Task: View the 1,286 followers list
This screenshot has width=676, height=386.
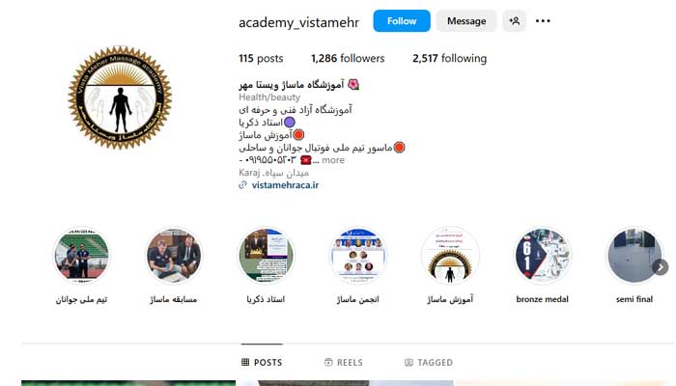Action: pos(348,58)
